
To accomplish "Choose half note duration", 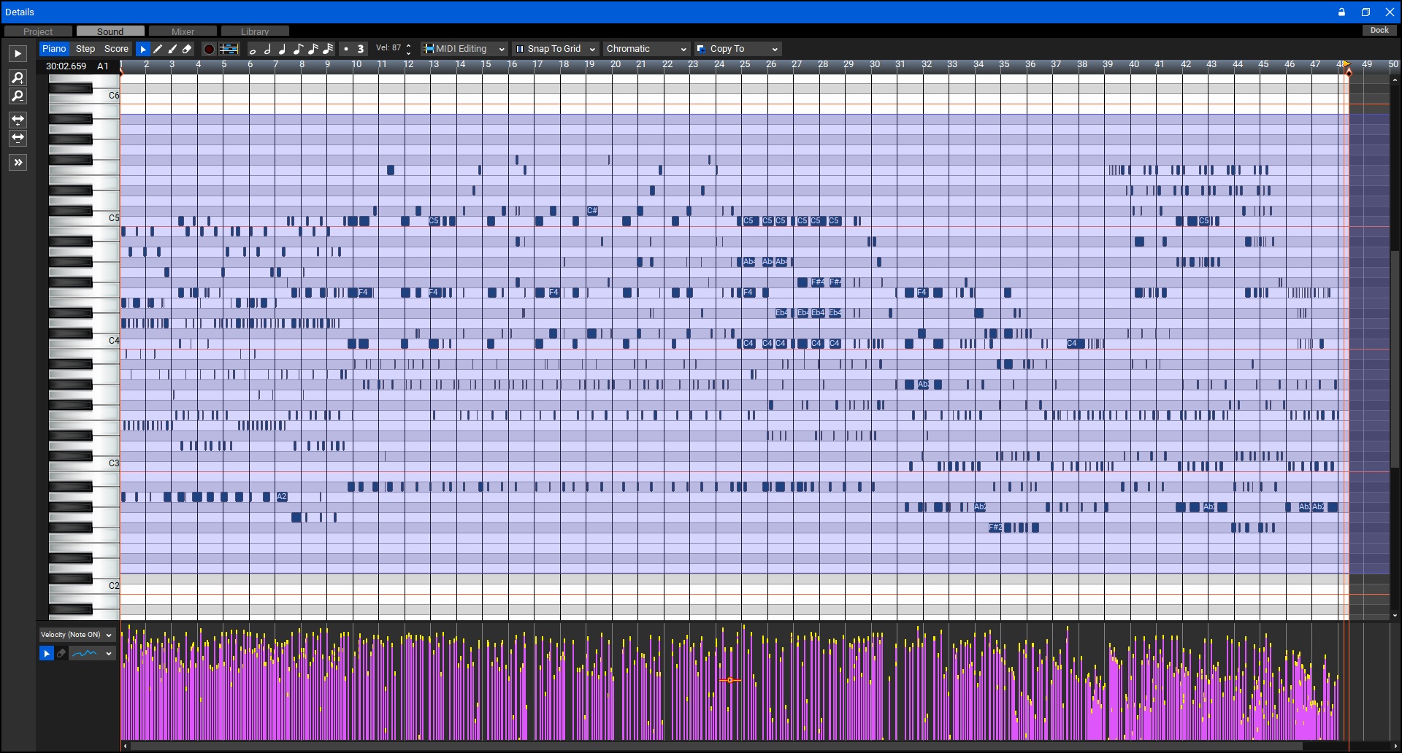I will [267, 49].
